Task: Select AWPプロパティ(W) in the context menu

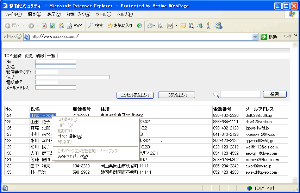Action: (x=73, y=157)
